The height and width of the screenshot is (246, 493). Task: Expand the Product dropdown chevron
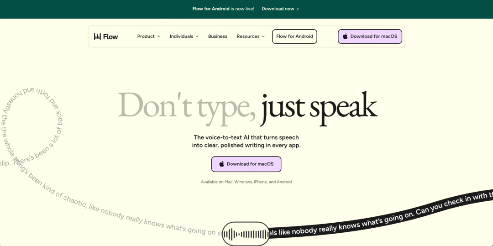tap(159, 37)
